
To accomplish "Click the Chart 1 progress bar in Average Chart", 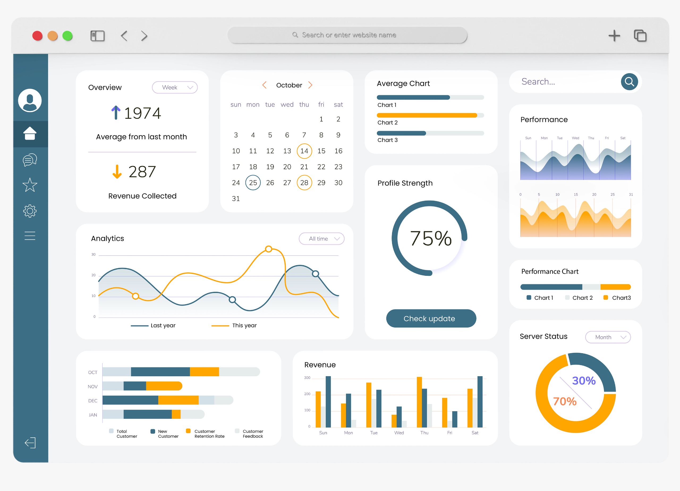I will click(x=430, y=98).
